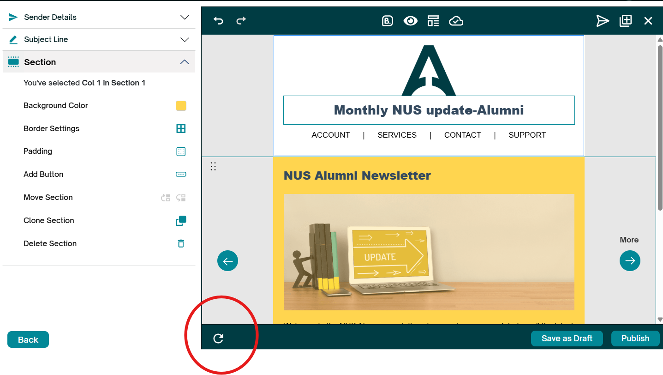Click the arrow logo image at top
The image size is (663, 375).
click(429, 70)
